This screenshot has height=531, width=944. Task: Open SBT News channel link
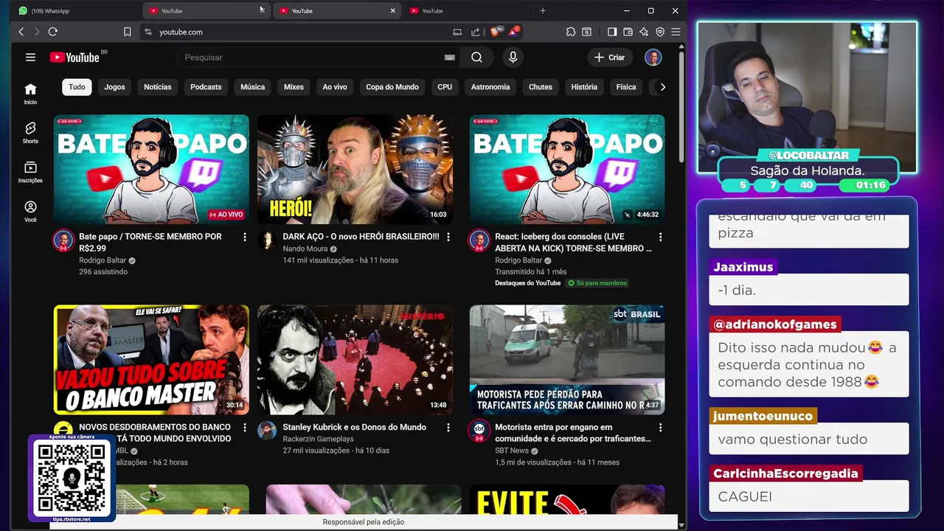pyautogui.click(x=512, y=451)
